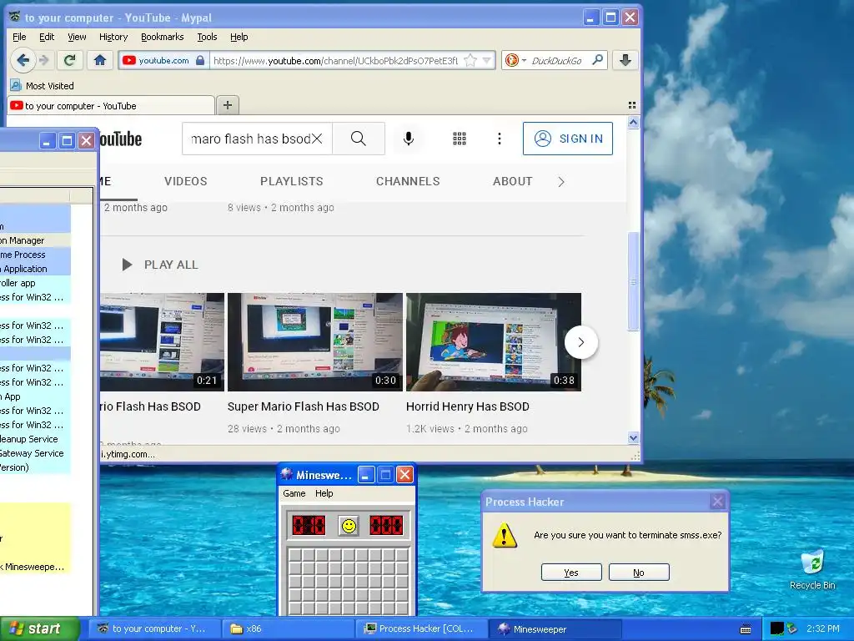Select the 'to your computer - YouTube' tab

(111, 106)
